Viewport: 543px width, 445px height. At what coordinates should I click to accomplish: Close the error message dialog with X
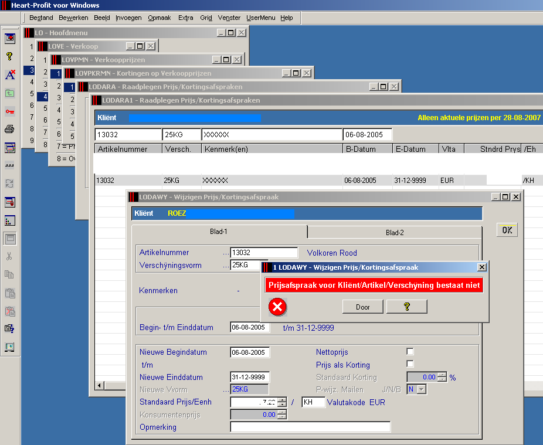pyautogui.click(x=481, y=267)
